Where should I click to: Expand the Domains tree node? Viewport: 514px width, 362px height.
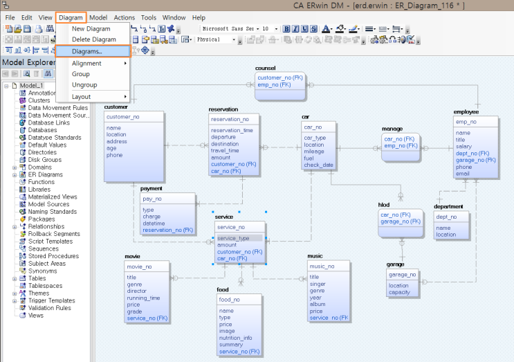(x=15, y=168)
